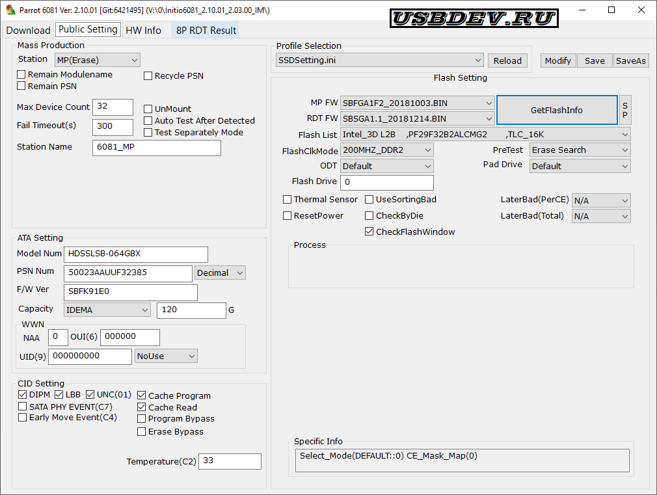Open the PreTest dropdown Erase Search
Screen dimensions: 657x495
coord(580,150)
